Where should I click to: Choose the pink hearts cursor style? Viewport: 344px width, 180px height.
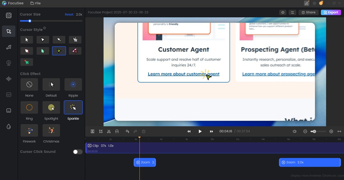pos(75,51)
